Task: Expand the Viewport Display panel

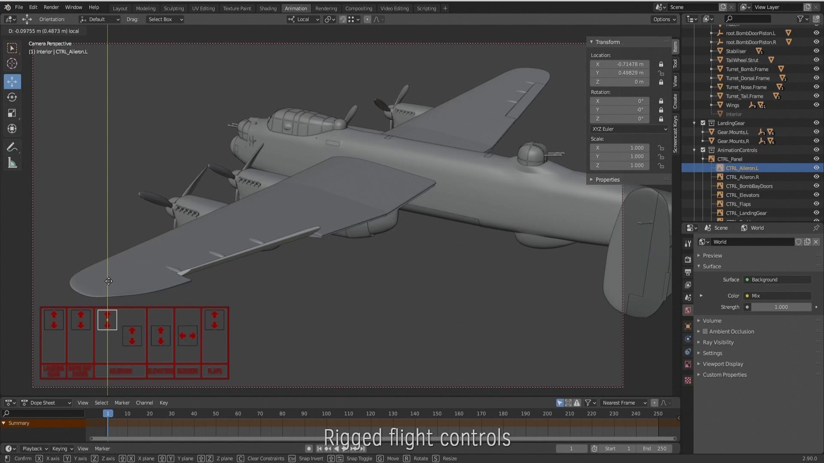Action: 723,364
